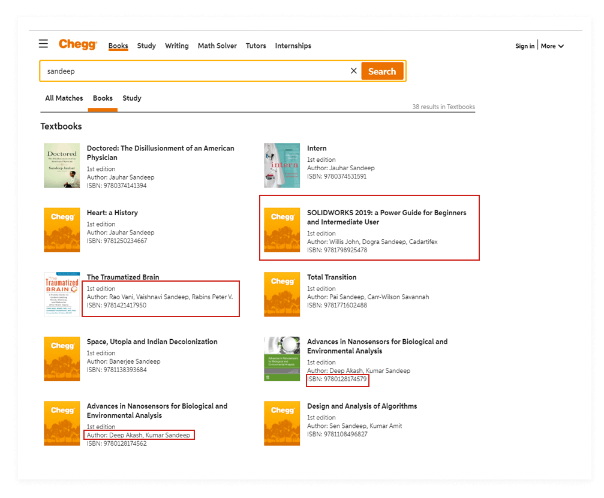Click the Textbooks section heading

point(61,126)
